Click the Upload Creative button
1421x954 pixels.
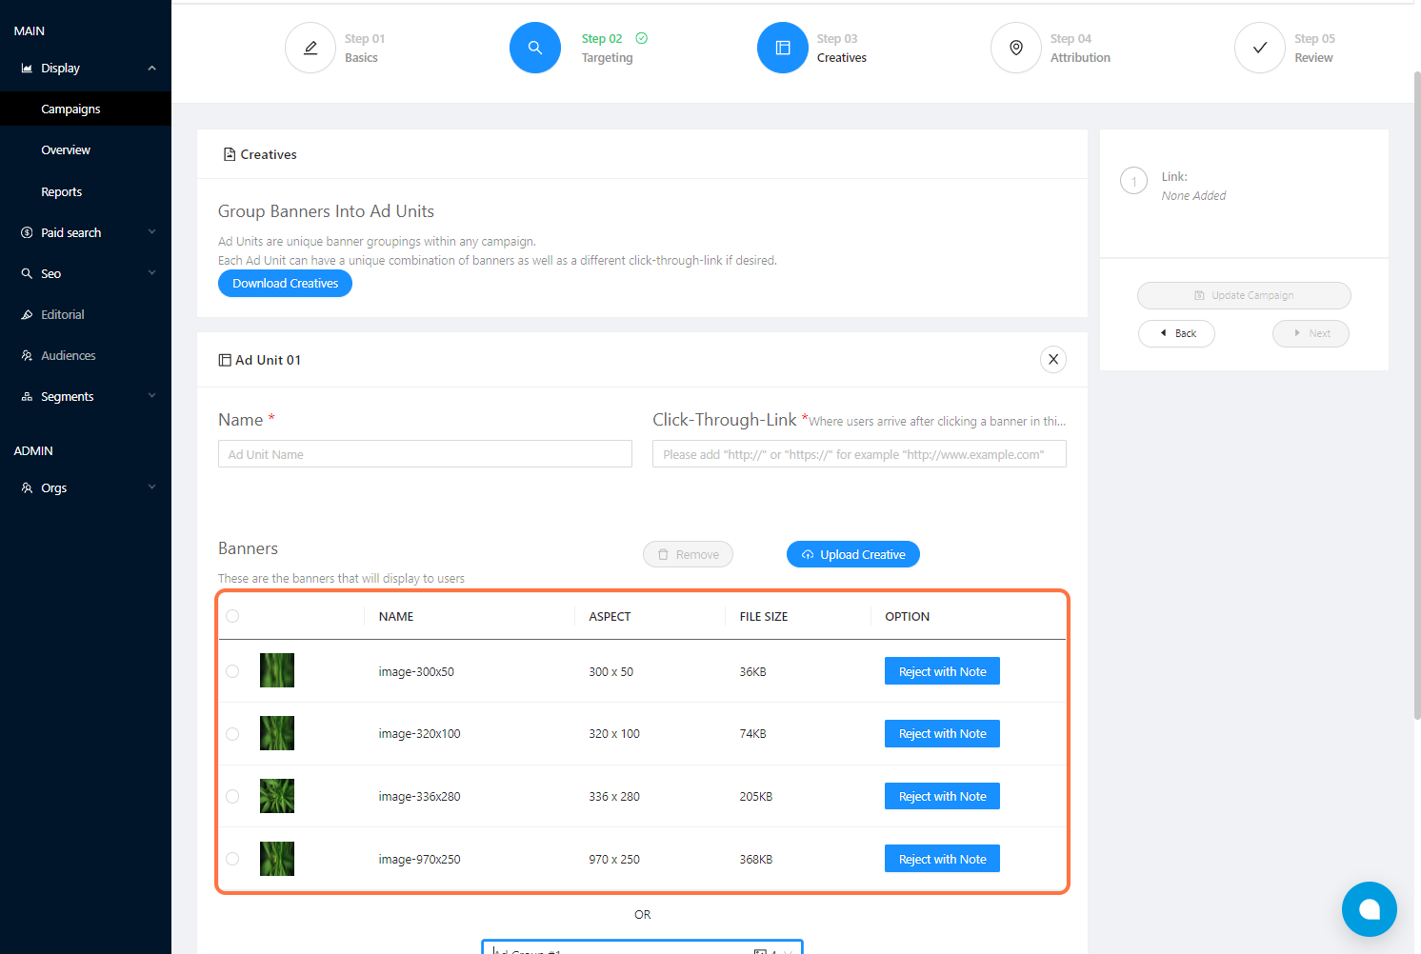click(853, 554)
